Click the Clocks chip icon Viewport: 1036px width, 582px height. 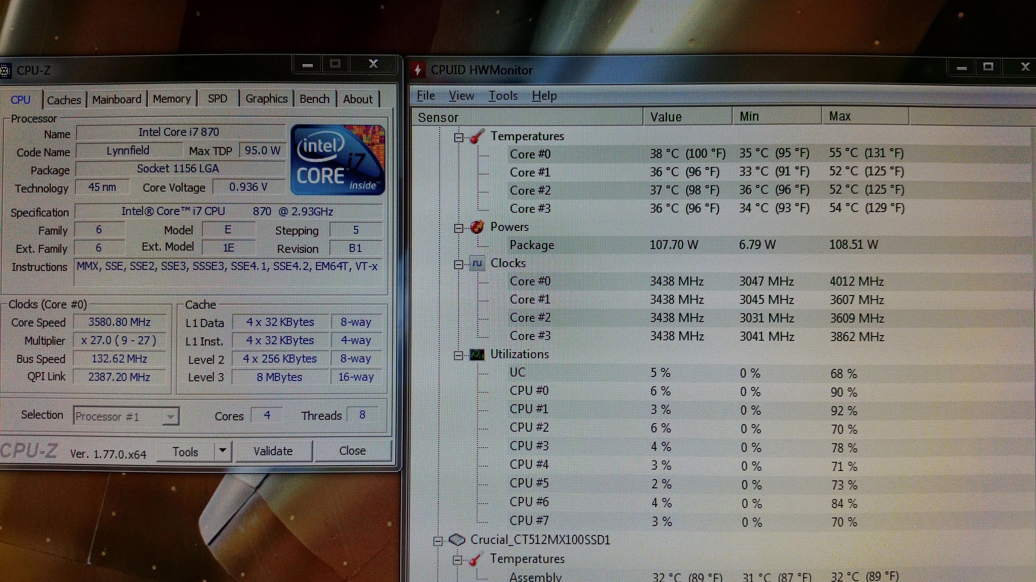(x=477, y=263)
